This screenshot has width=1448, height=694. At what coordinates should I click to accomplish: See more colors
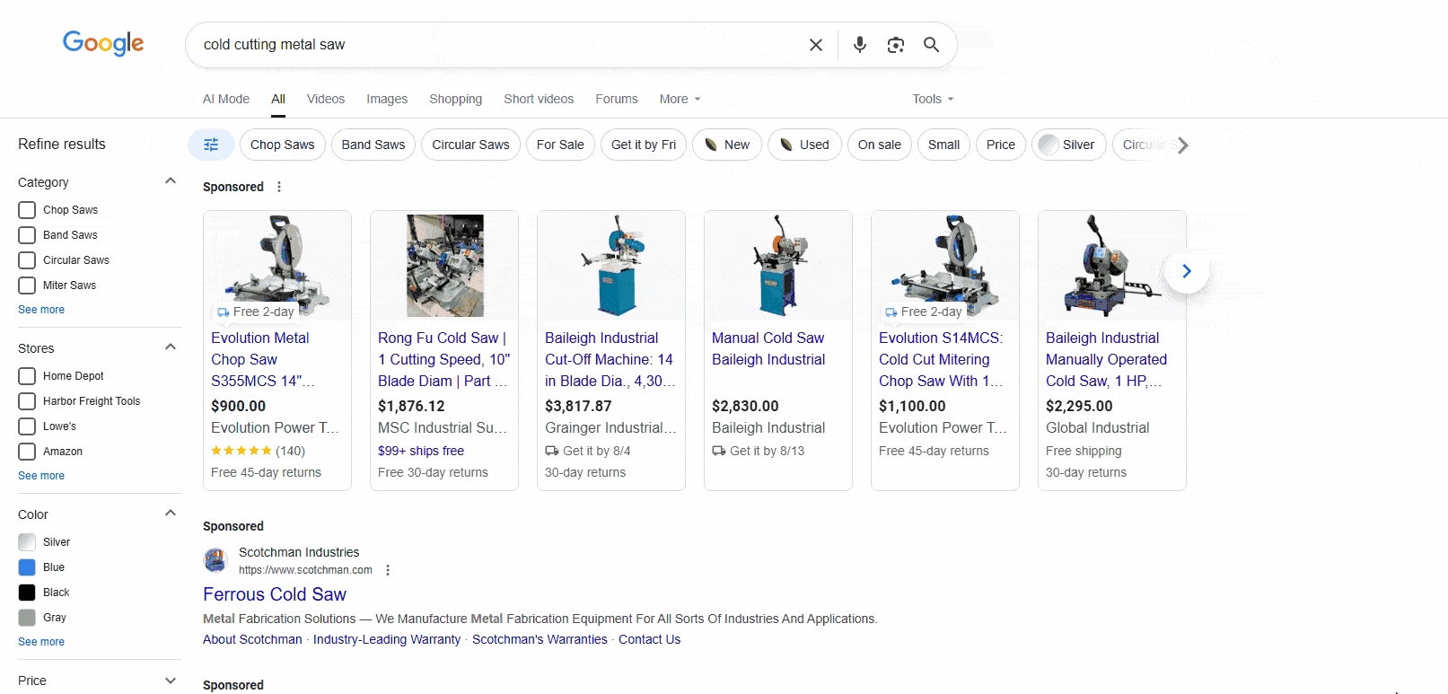41,642
